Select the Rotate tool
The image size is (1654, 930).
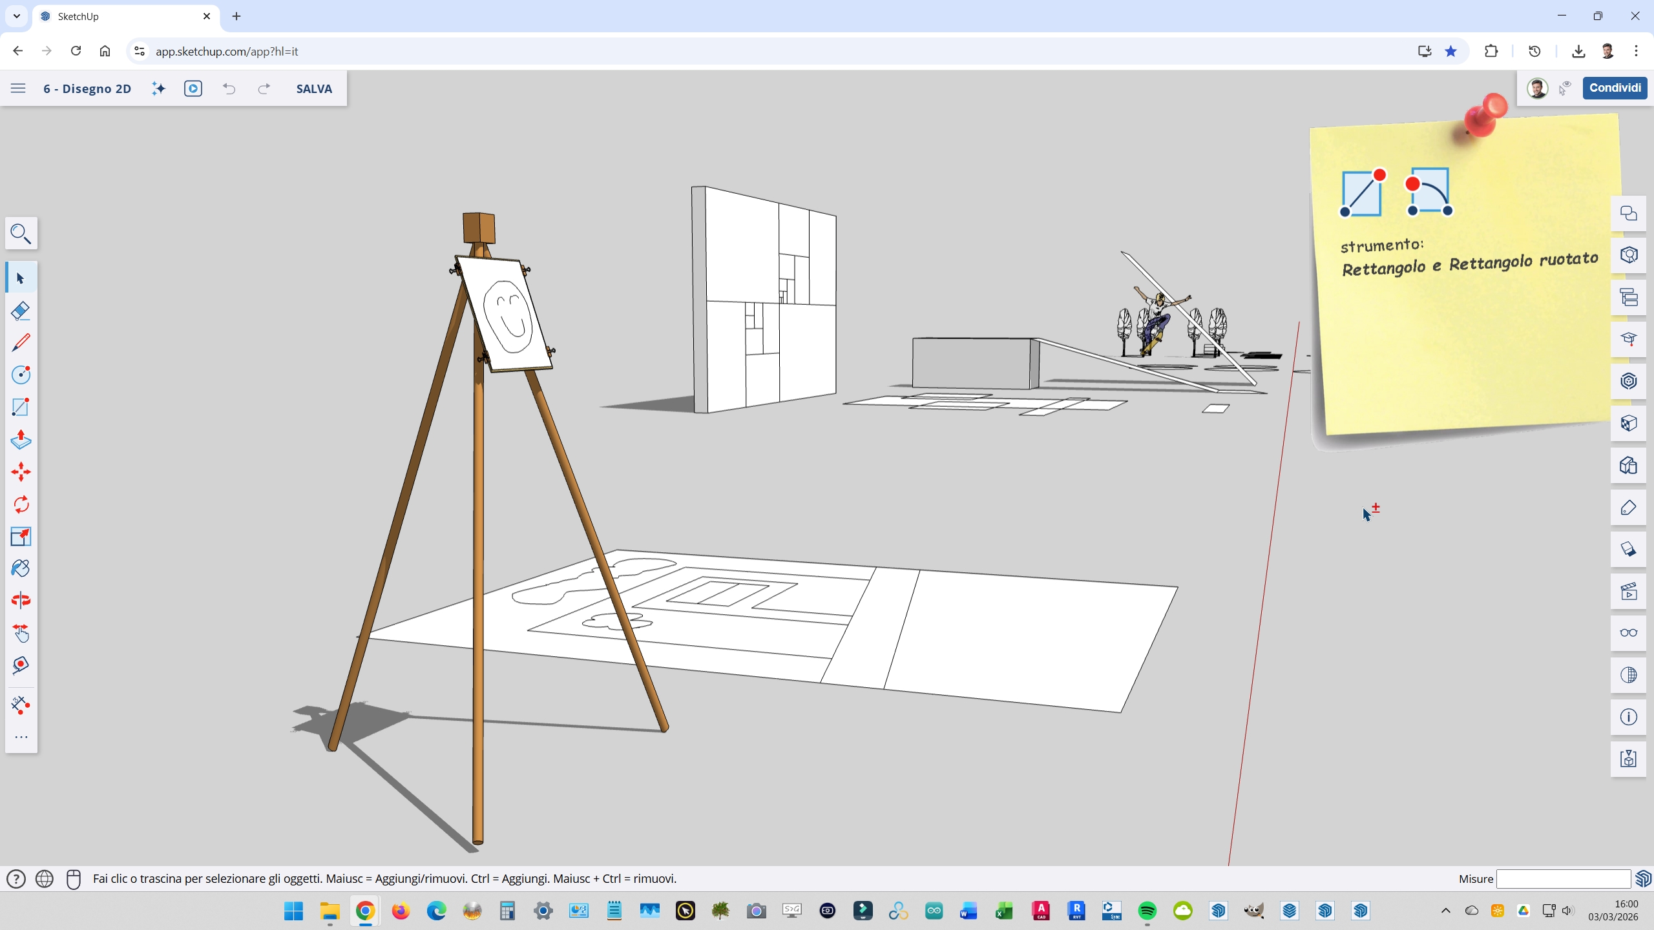[x=21, y=504]
